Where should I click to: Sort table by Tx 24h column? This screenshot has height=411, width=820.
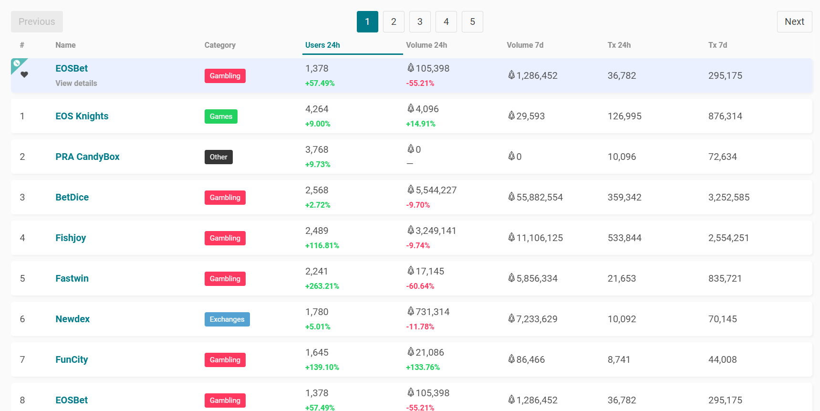[x=619, y=45]
